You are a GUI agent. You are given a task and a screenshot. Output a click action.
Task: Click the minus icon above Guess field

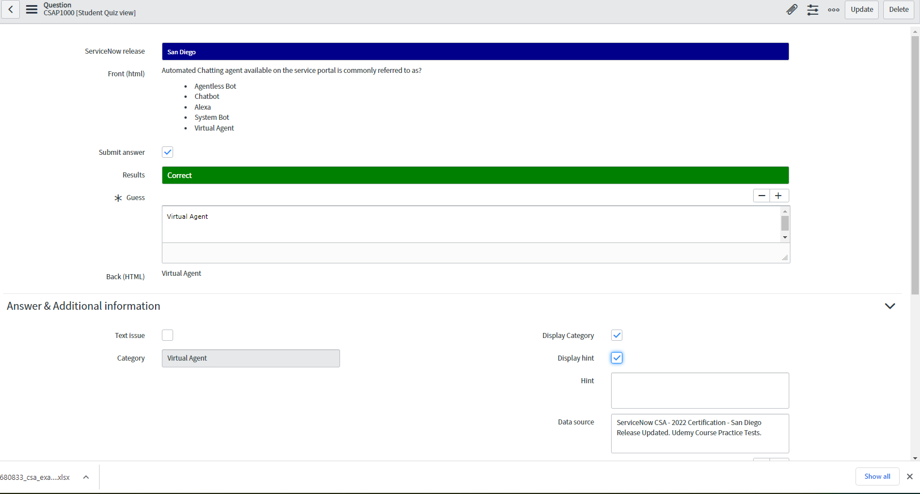(x=762, y=196)
